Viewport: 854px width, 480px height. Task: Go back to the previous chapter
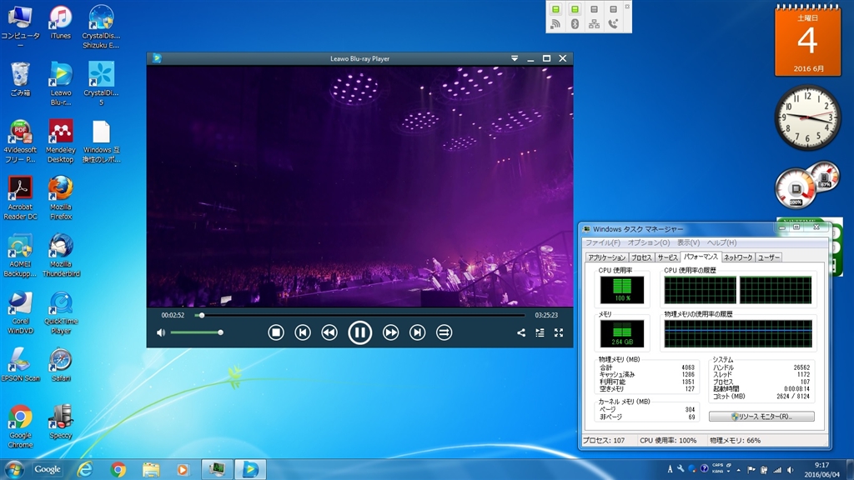tap(303, 332)
